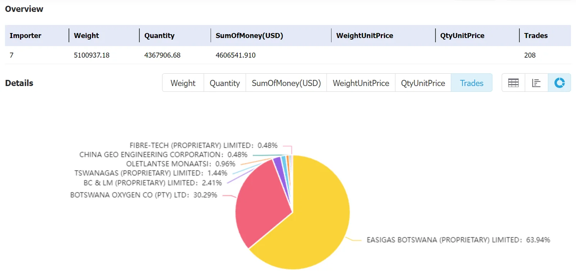
Task: Select the pie chart view icon
Action: (559, 83)
